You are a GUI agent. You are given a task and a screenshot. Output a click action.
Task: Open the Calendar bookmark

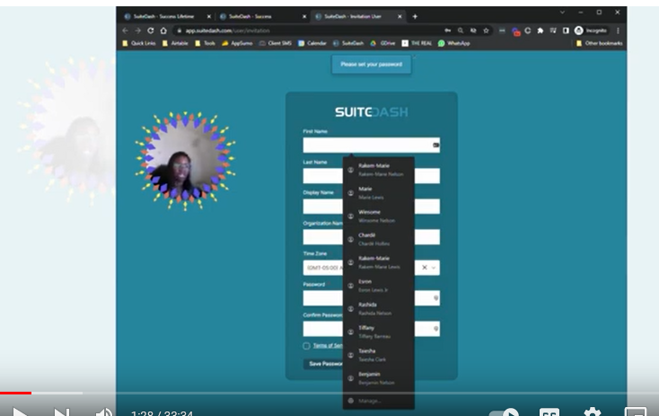(x=312, y=43)
